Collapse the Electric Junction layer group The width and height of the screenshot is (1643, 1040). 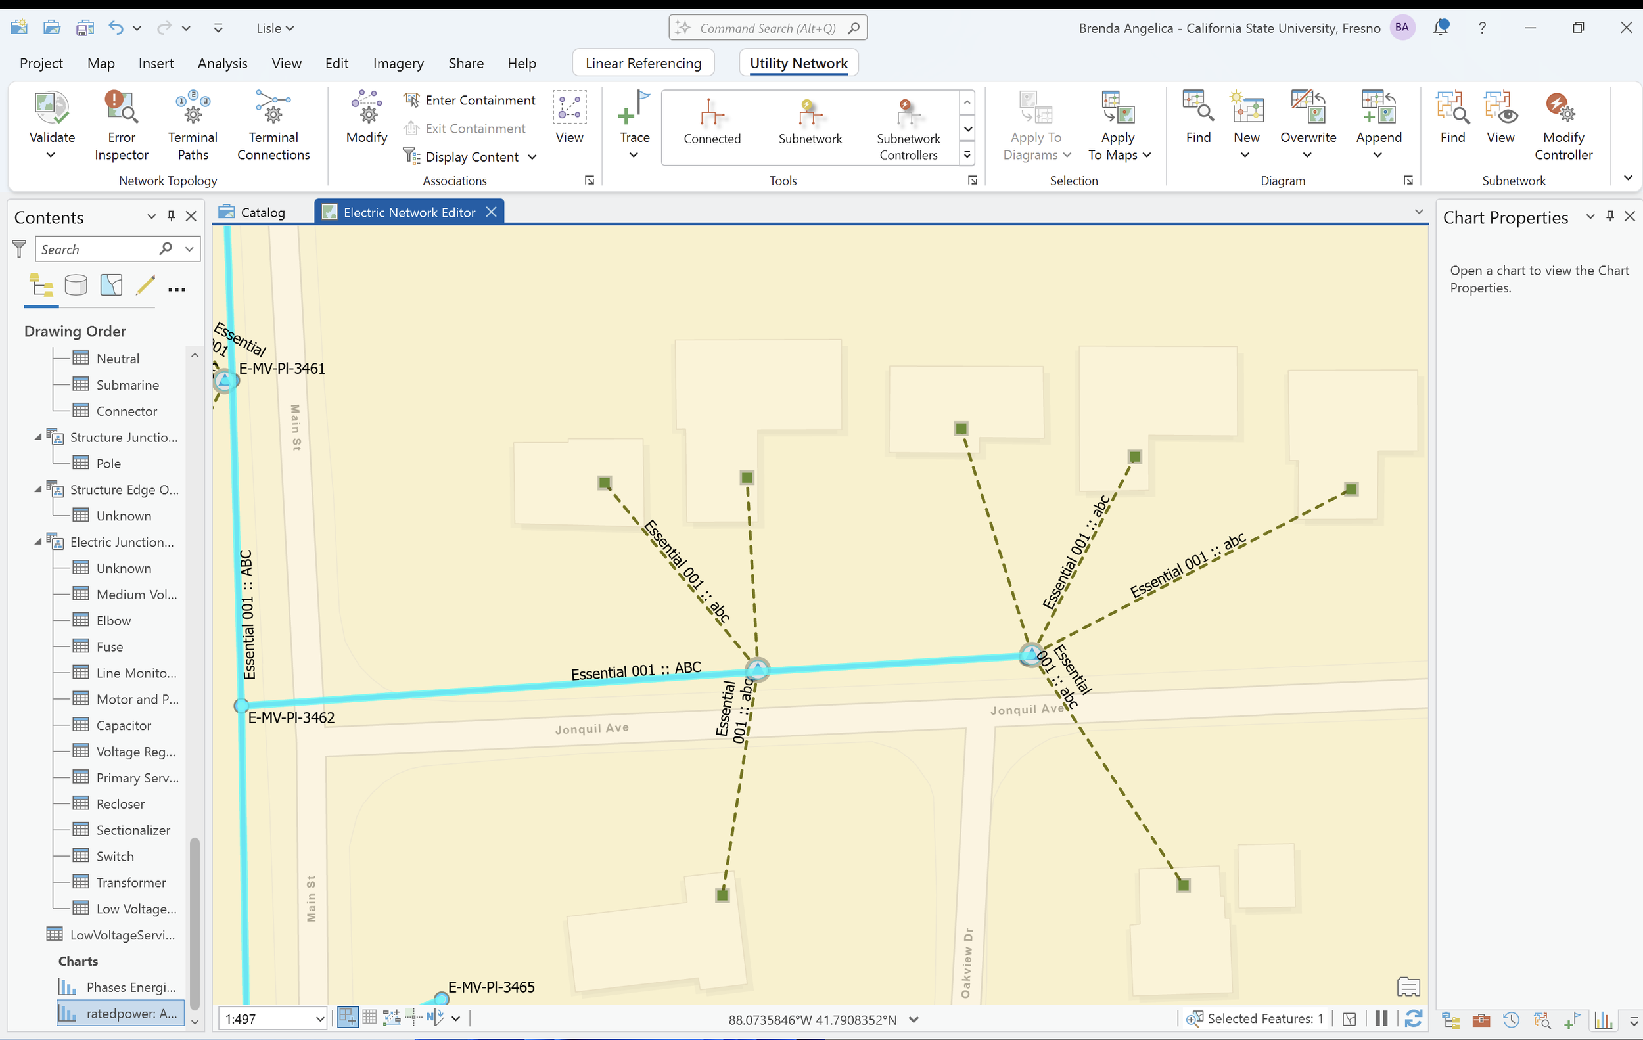click(x=38, y=541)
